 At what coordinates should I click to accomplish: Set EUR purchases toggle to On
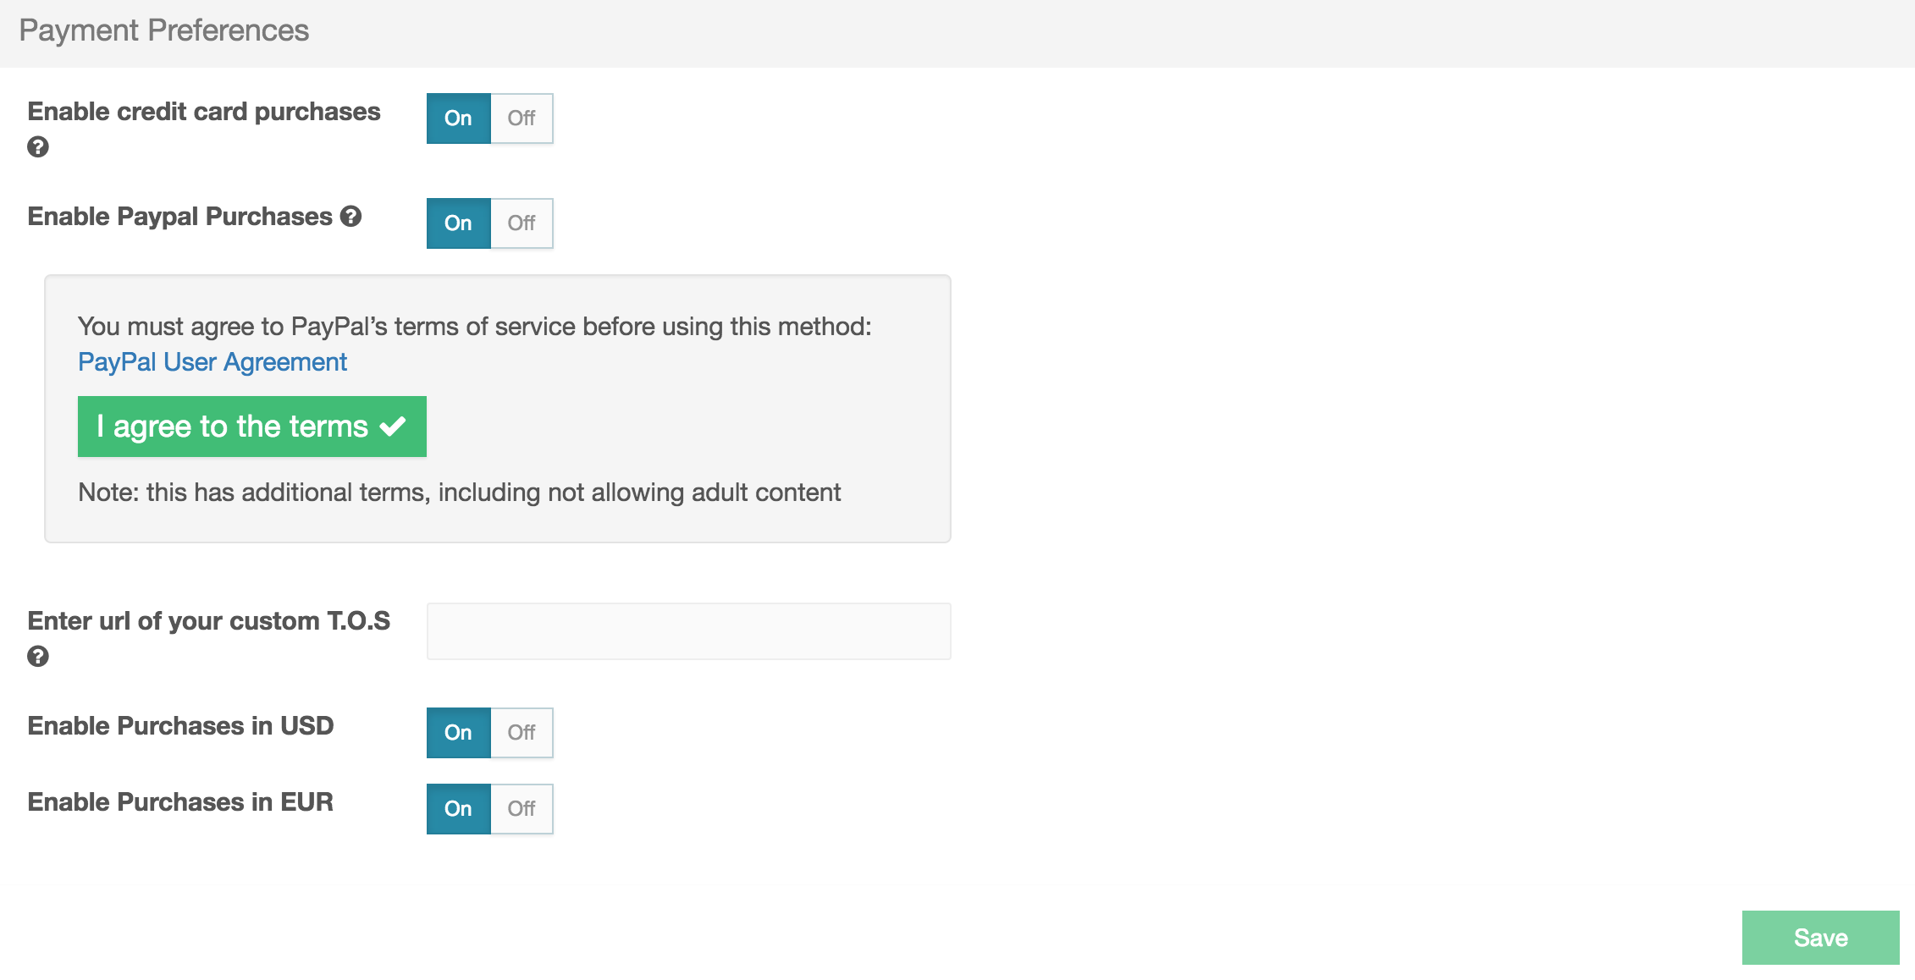459,809
